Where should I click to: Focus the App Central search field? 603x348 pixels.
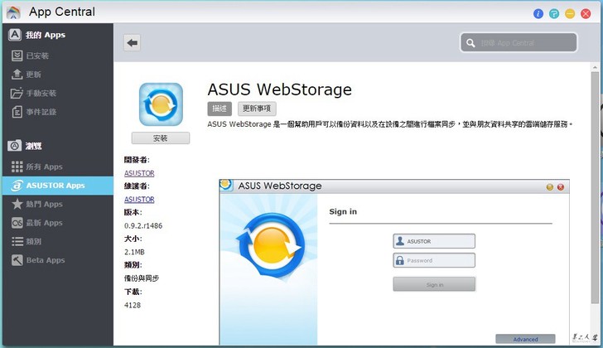(x=524, y=42)
